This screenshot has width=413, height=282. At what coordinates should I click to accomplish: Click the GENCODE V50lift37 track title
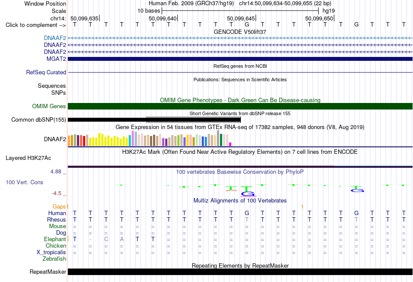click(x=240, y=32)
